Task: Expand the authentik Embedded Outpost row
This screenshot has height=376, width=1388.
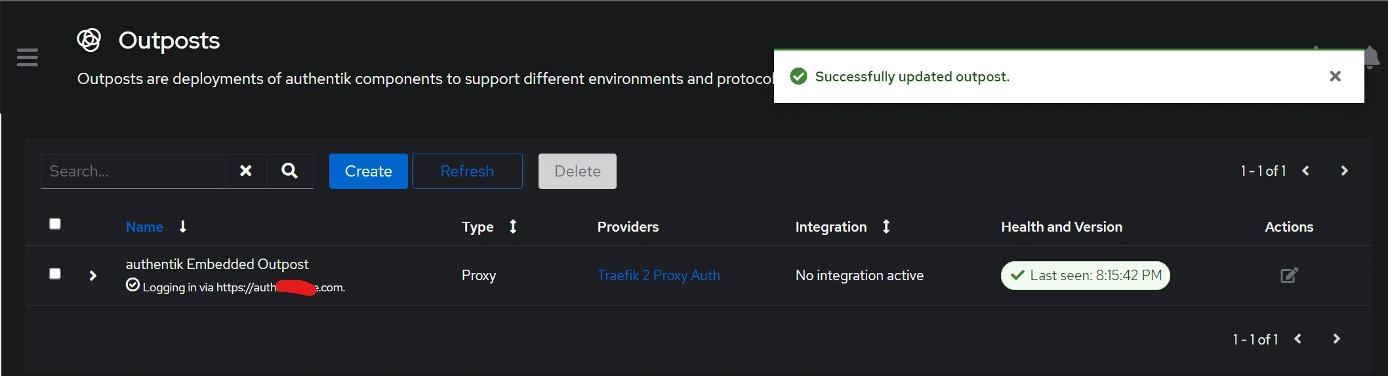Action: click(x=92, y=276)
